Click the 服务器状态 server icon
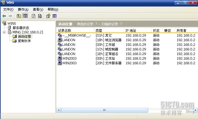The height and width of the screenshot is (119, 198). point(9,28)
